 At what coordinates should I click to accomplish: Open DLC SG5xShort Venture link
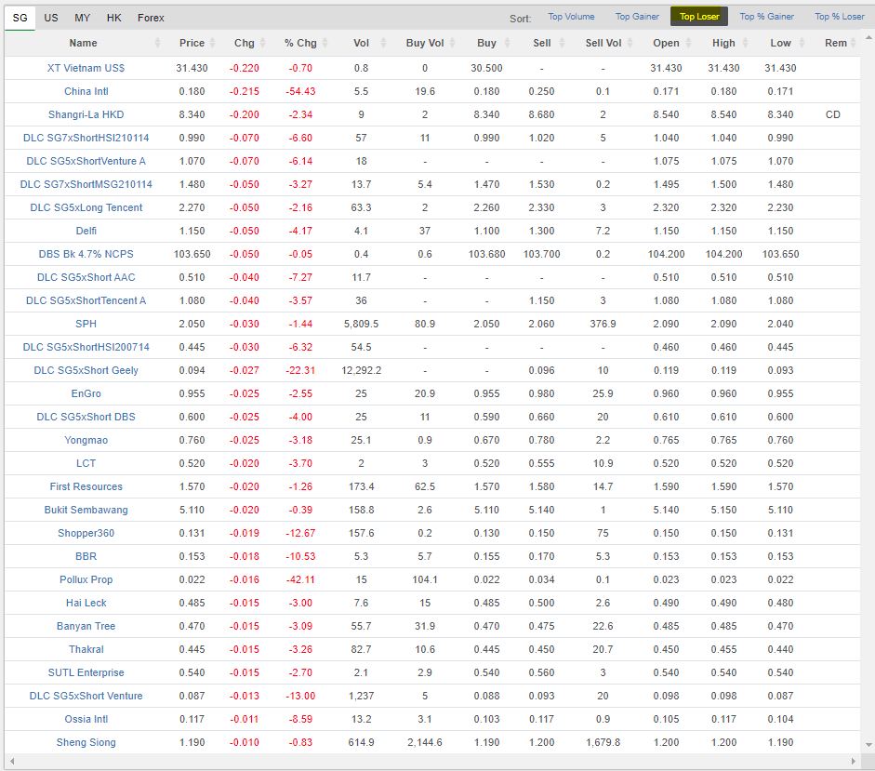click(86, 697)
